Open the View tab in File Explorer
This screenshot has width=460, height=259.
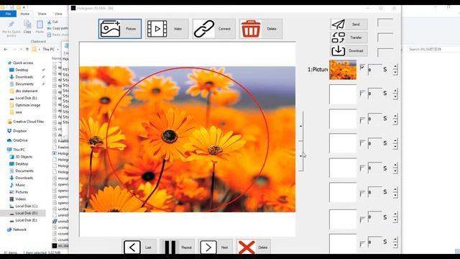pyautogui.click(x=58, y=14)
